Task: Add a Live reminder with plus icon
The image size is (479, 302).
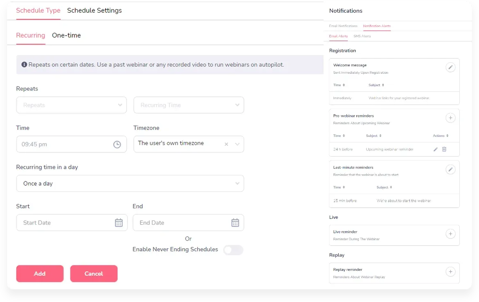Action: coord(450,234)
